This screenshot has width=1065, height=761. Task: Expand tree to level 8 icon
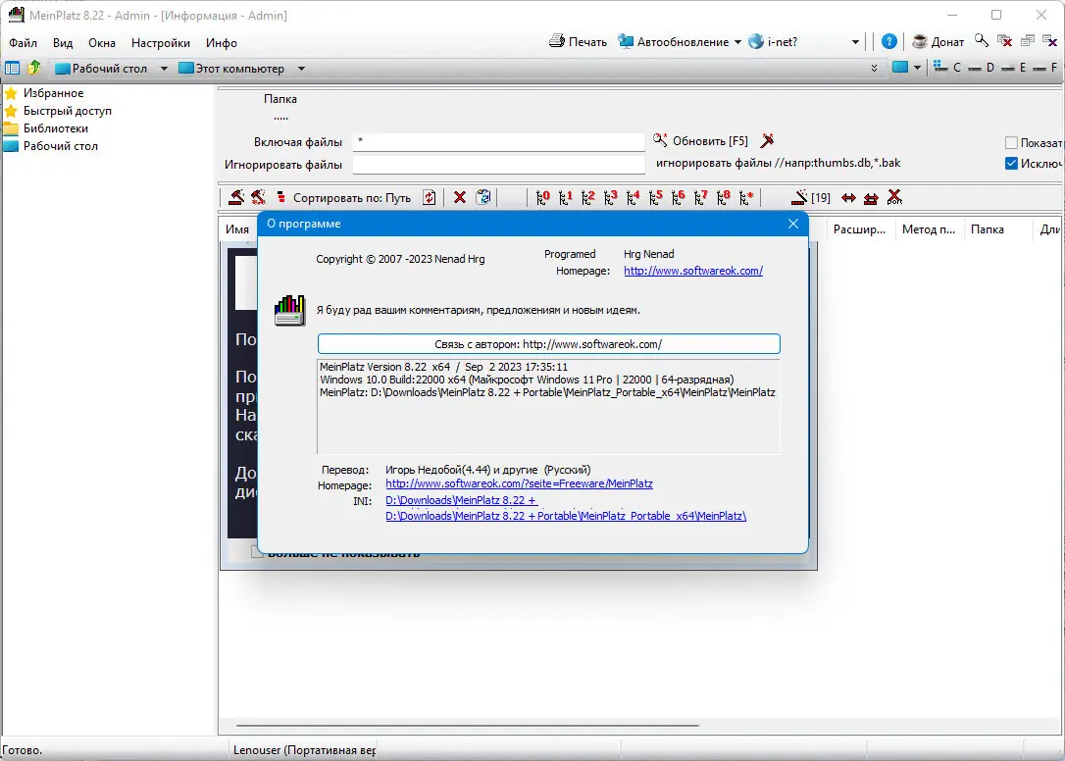tap(723, 197)
